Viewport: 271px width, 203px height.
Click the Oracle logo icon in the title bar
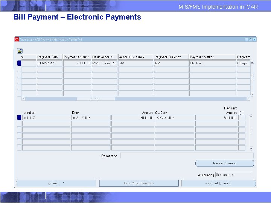click(x=17, y=39)
